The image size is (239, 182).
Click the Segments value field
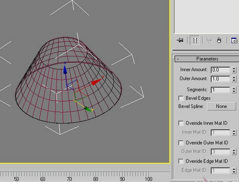(x=221, y=90)
